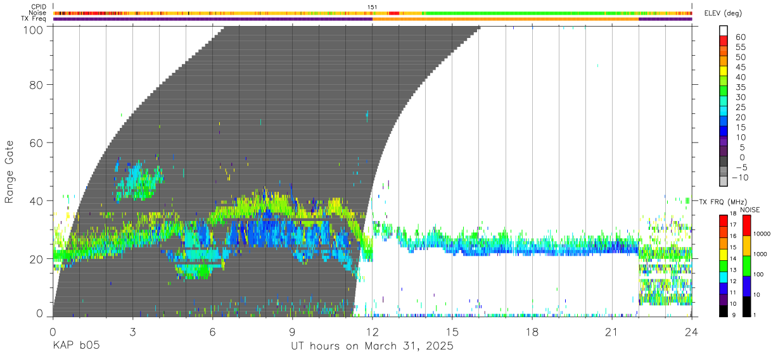The image size is (778, 359).
Task: Pick the light gray bottom ELEV swatch below -10
Action: click(724, 181)
